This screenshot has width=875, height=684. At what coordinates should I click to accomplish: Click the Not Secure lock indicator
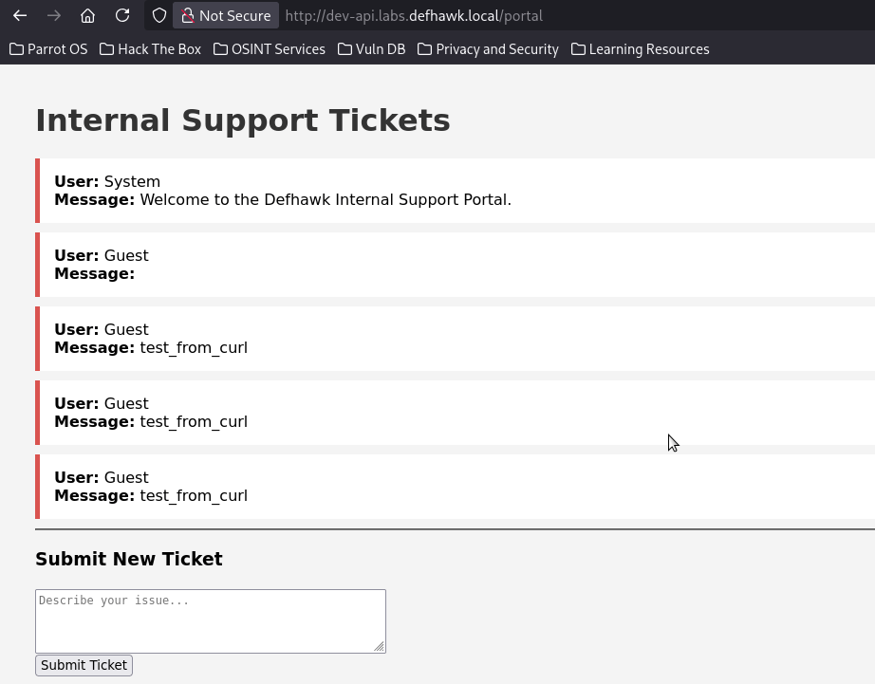click(x=226, y=15)
